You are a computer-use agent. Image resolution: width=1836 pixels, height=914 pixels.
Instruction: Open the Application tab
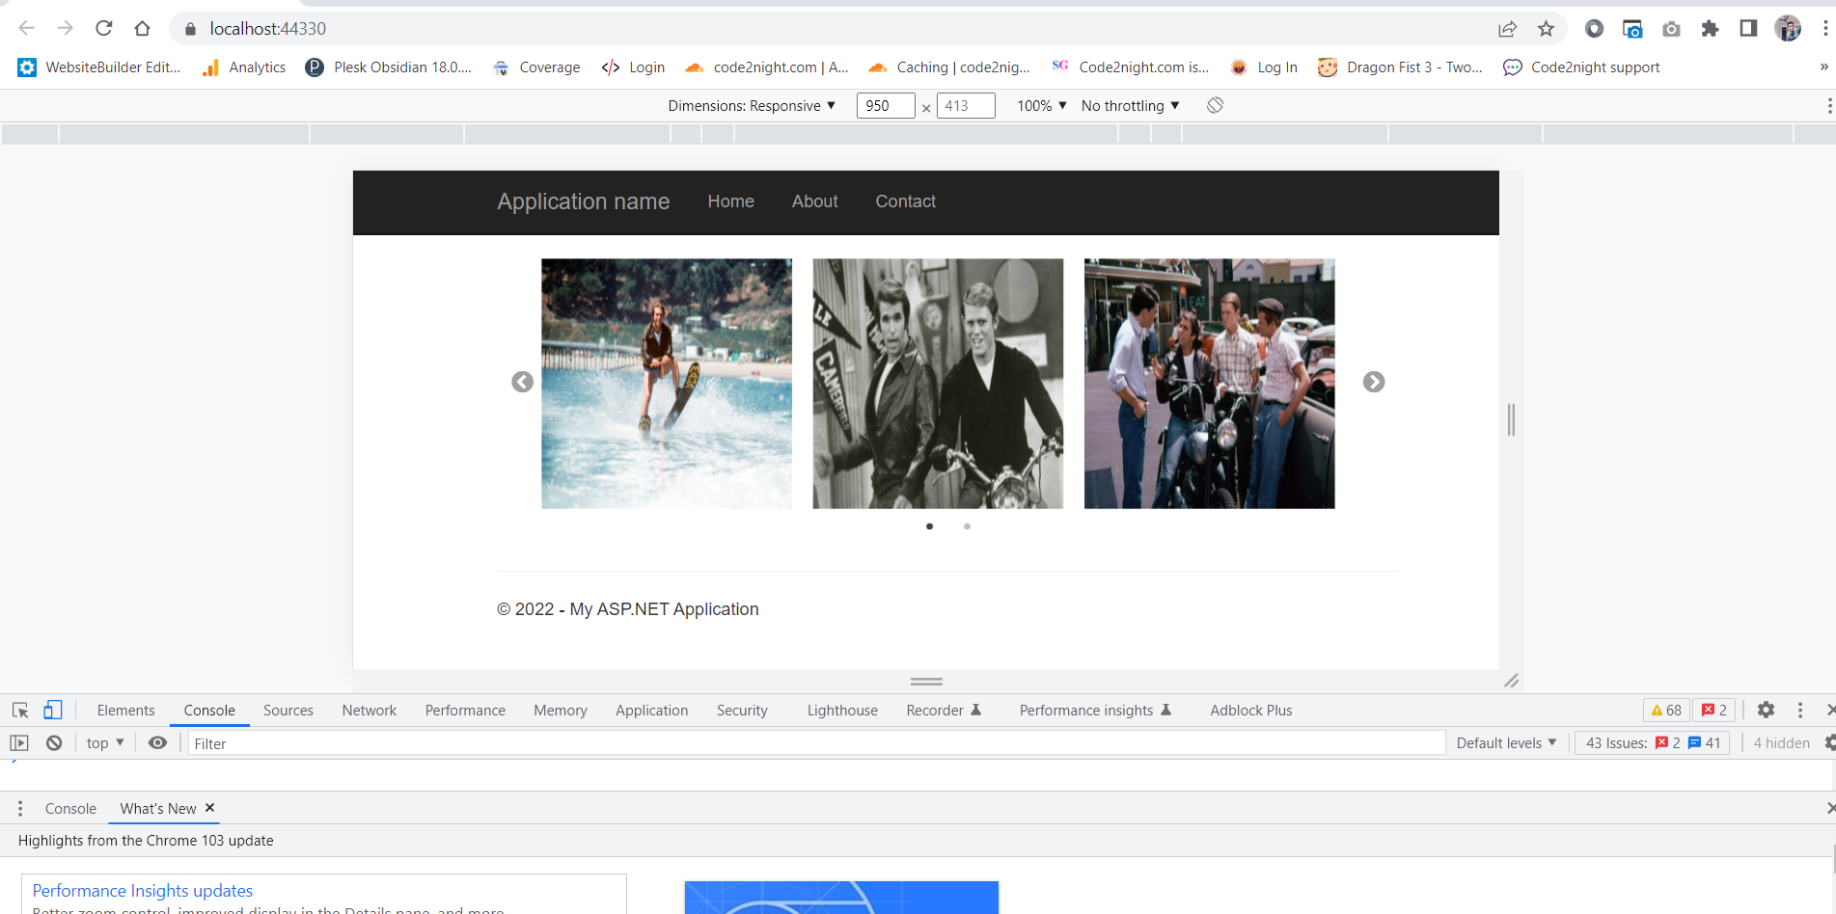tap(652, 711)
